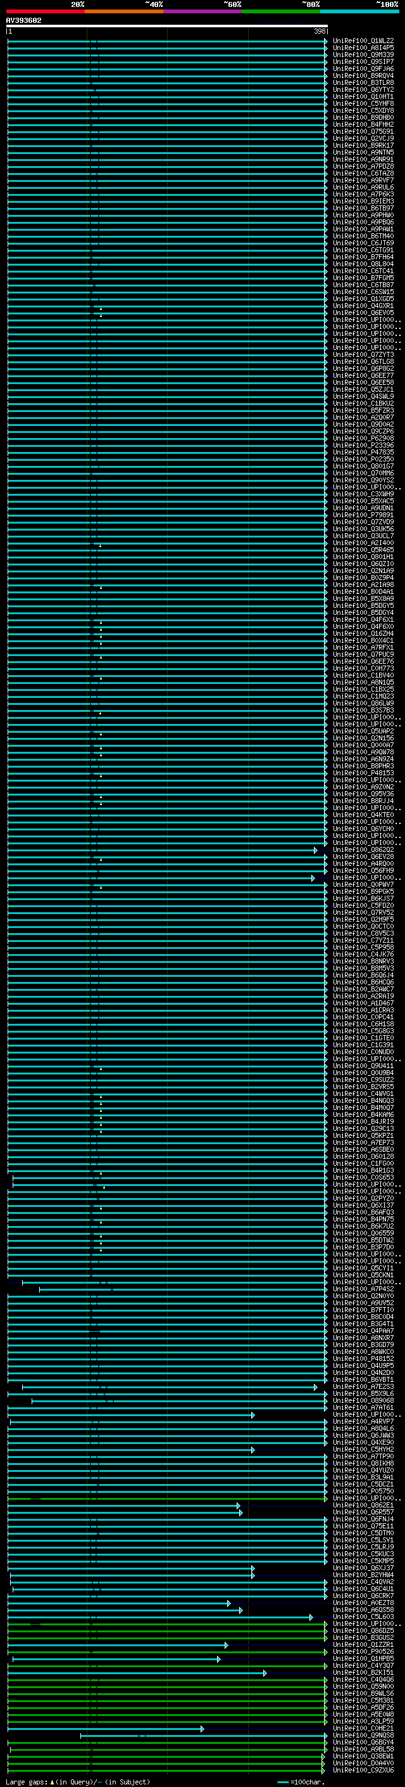
Task: Select hit label UniRef100_C4QVA2
Action: [x=363, y=1582]
